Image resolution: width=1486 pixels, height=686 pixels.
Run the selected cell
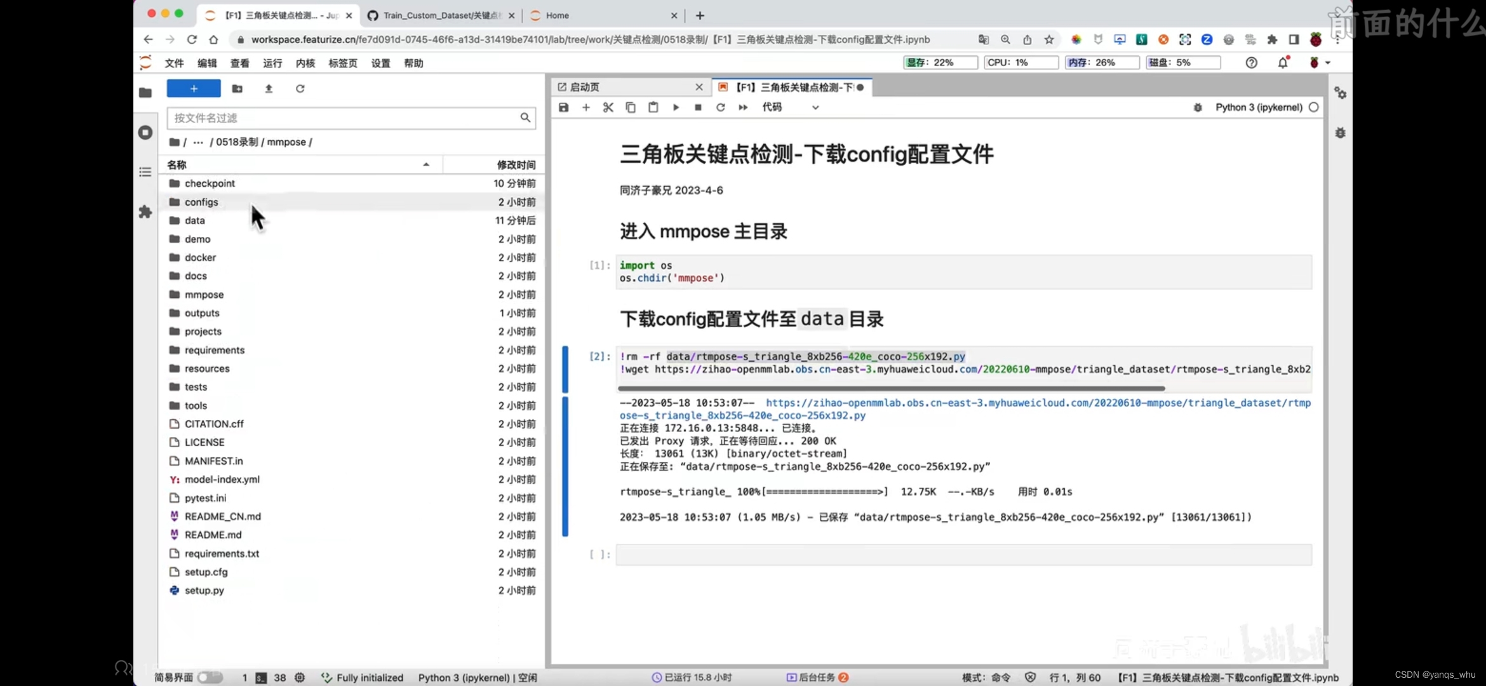[676, 107]
